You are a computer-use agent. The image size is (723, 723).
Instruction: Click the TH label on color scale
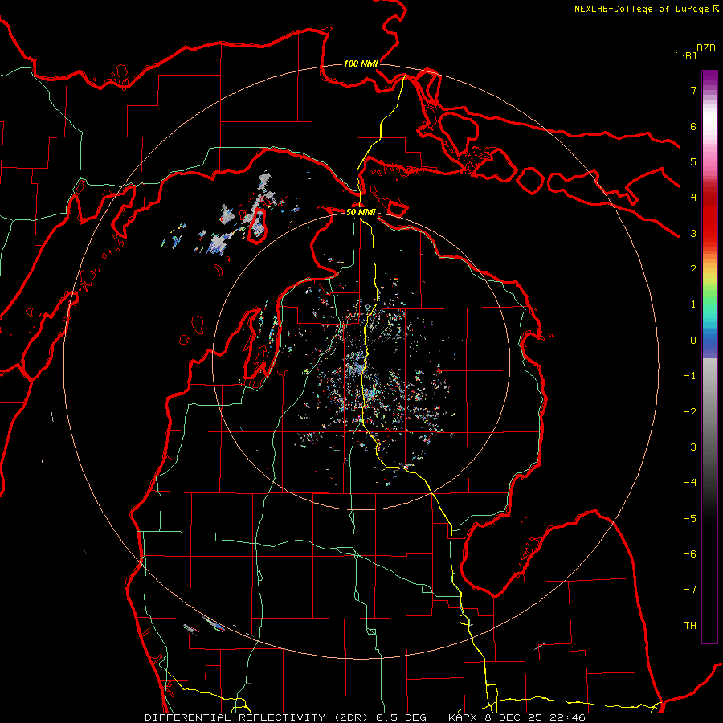(690, 626)
